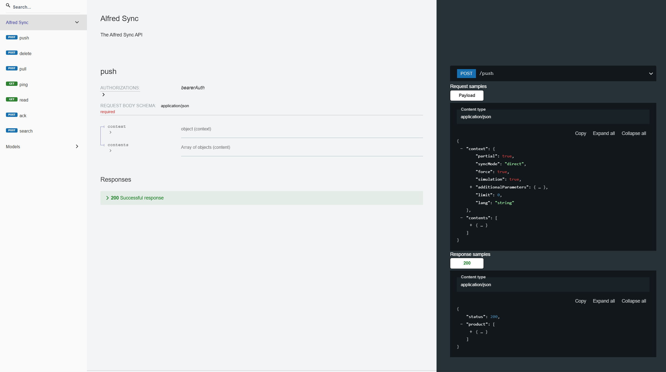Expand the Authorizations chevron

click(103, 94)
